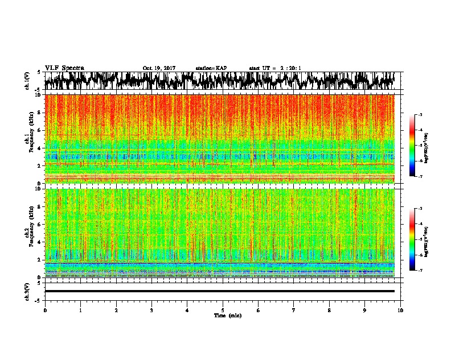Viewport: 451px width, 348px height.
Task: Click tick label 9 on the Time axis
Action: (364, 310)
